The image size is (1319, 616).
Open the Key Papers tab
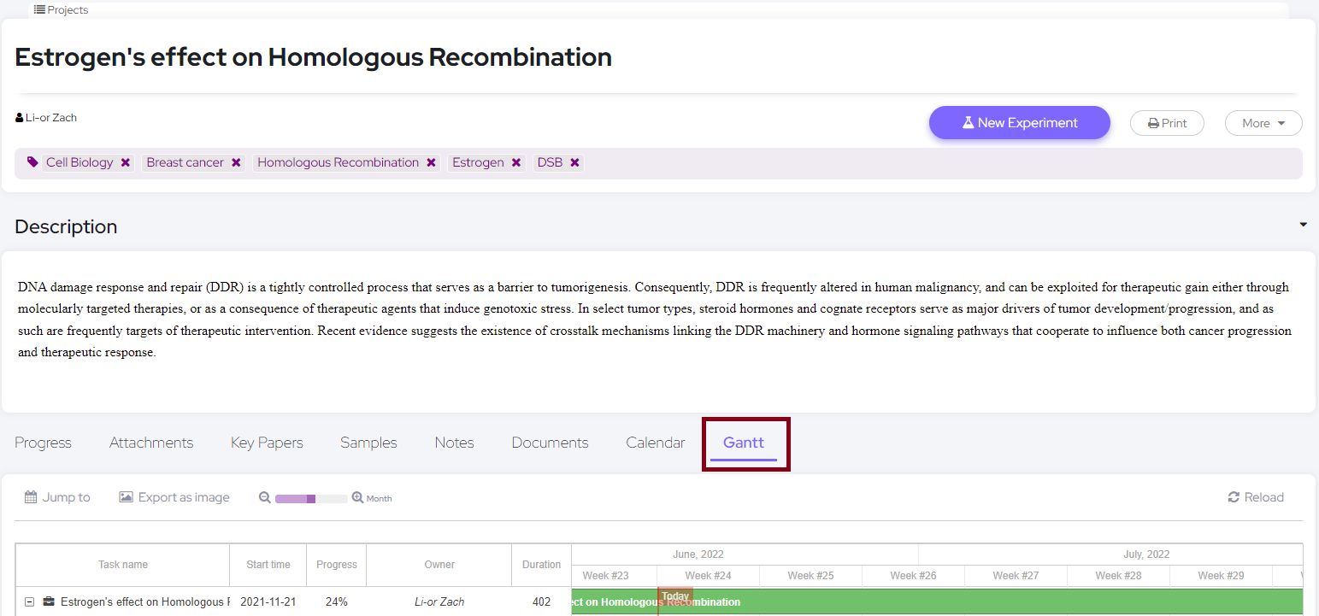point(267,443)
